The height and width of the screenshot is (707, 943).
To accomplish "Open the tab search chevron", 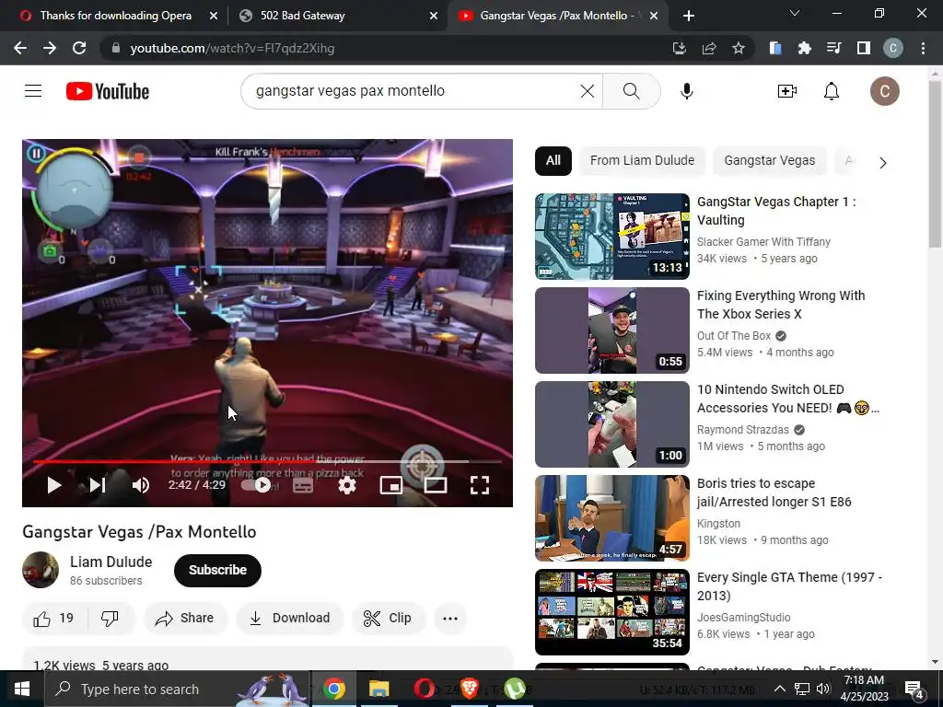I will (x=795, y=13).
